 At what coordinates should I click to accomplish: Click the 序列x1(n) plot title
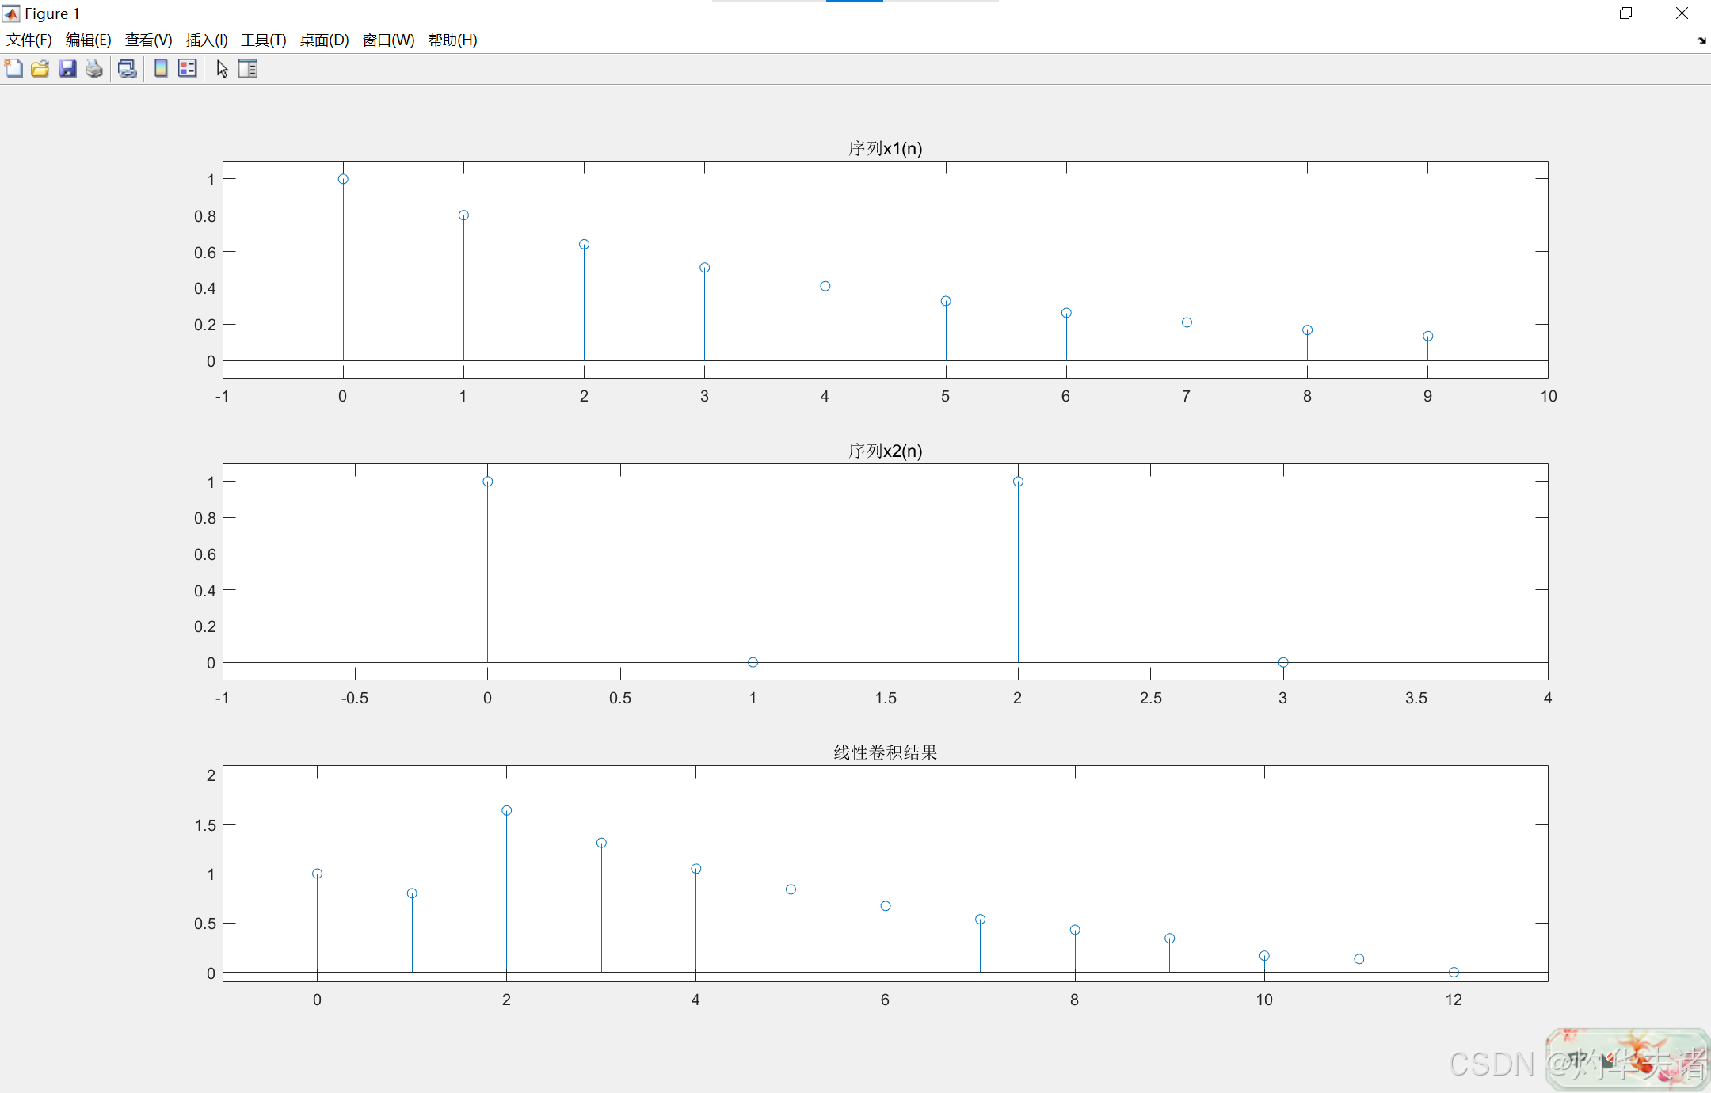pyautogui.click(x=885, y=148)
